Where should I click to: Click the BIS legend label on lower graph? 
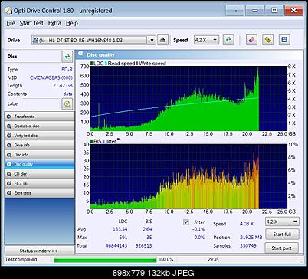tap(97, 141)
